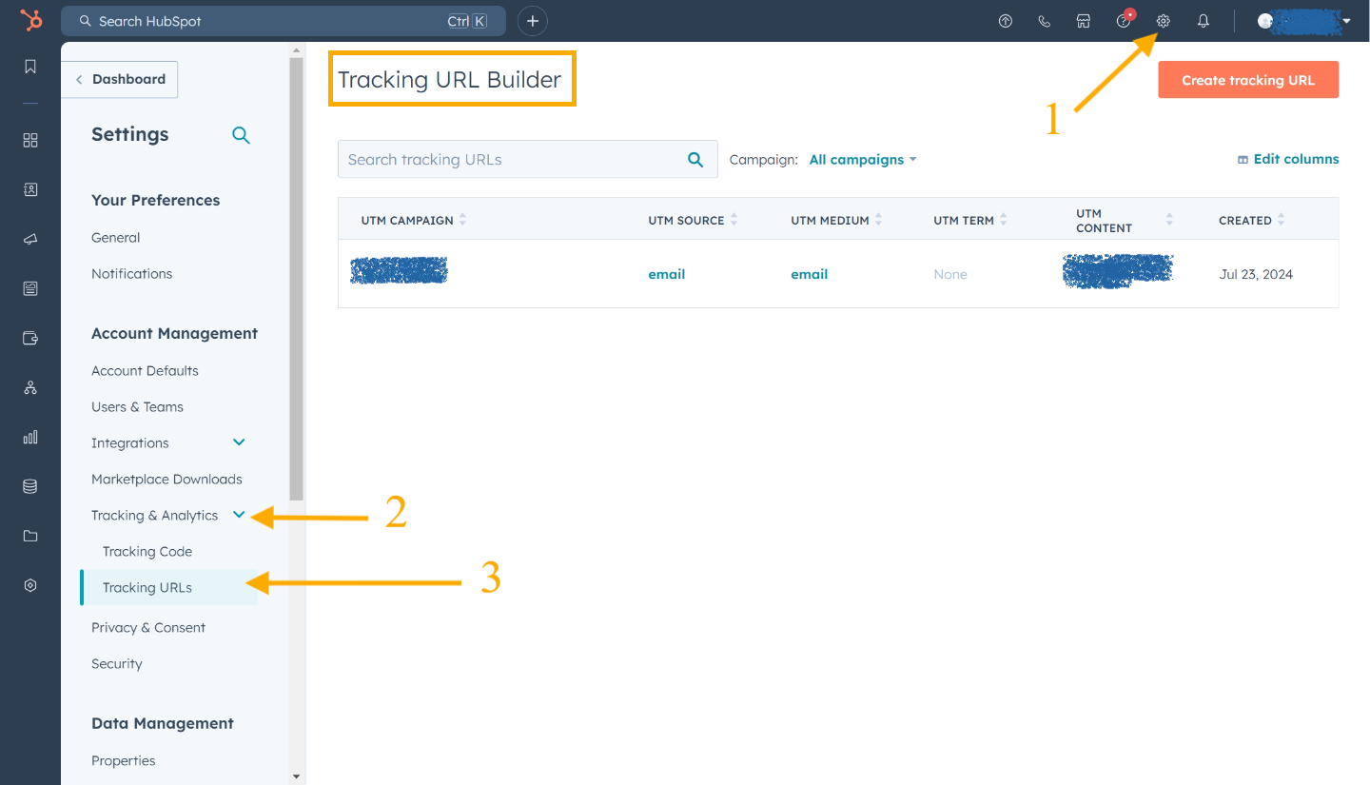Open Help via the question mark icon
Image resolution: width=1370 pixels, height=785 pixels.
pyautogui.click(x=1124, y=20)
